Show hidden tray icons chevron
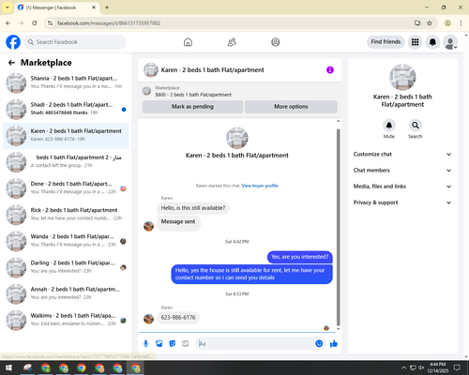Image resolution: width=469 pixels, height=375 pixels. 404,367
